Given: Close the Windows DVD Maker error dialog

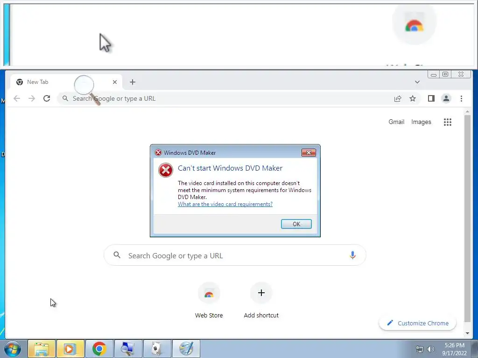Looking at the screenshot, I should 309,152.
